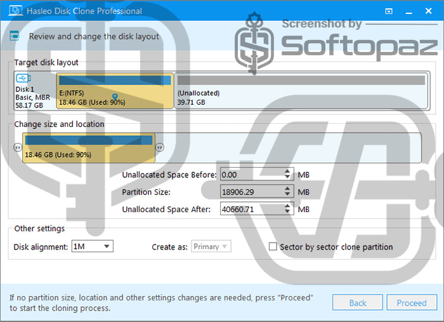This screenshot has width=444, height=322.
Task: Click the 58.17 GB disk size text
Action: click(x=29, y=105)
